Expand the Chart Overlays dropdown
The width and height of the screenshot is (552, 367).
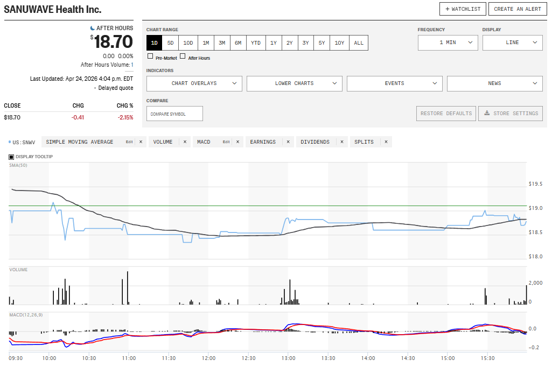click(194, 83)
